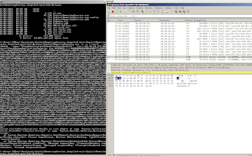Reset Wireshark text to normal size
Screen dimensions: 252x156
[x=184, y=12]
